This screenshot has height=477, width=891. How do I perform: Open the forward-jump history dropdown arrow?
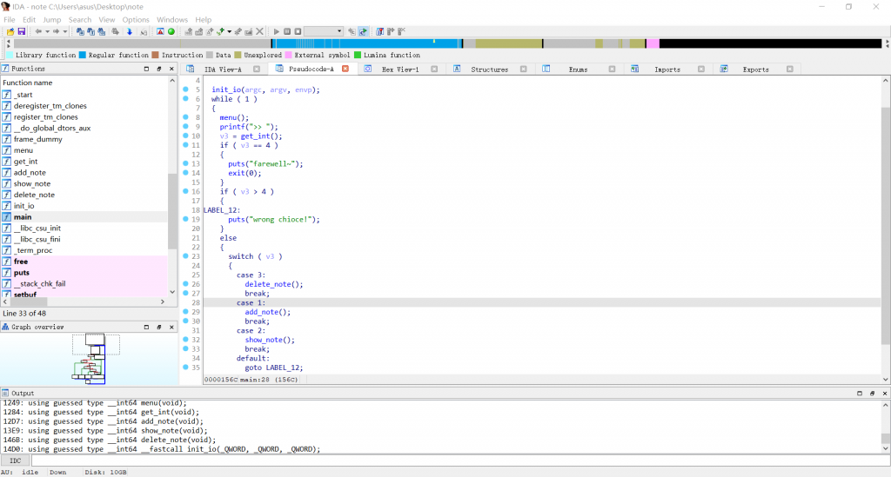64,31
